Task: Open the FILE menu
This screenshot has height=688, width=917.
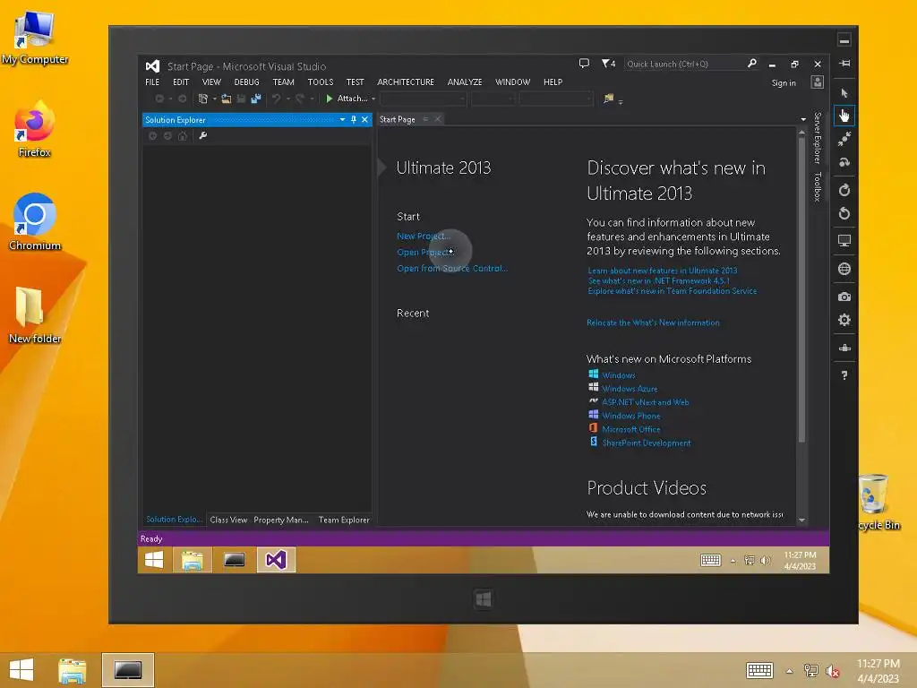Action: coord(152,82)
